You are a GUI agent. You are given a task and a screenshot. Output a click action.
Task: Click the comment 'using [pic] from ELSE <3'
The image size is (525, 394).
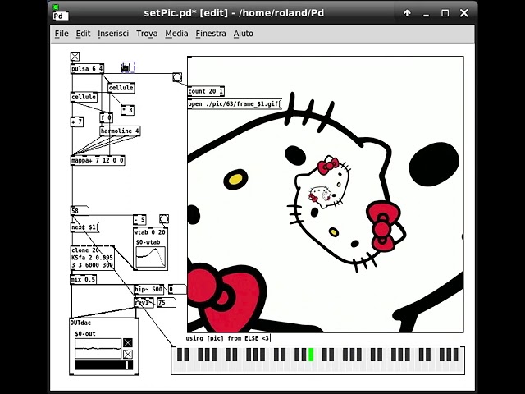point(227,338)
